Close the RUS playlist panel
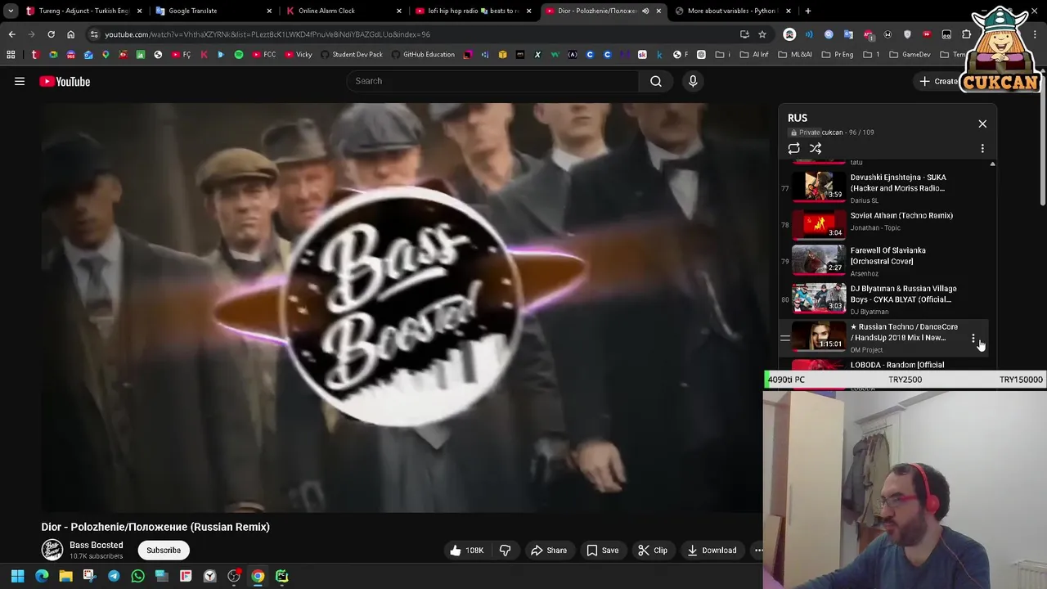This screenshot has height=589, width=1047. pyautogui.click(x=982, y=124)
